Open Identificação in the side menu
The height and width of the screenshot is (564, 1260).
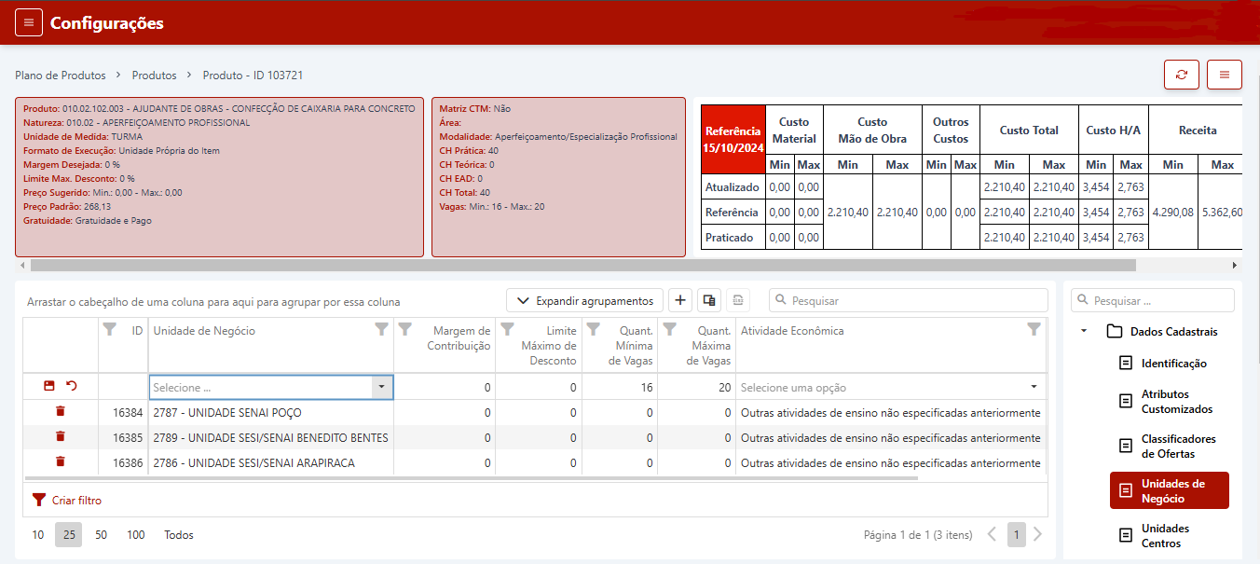point(1173,363)
